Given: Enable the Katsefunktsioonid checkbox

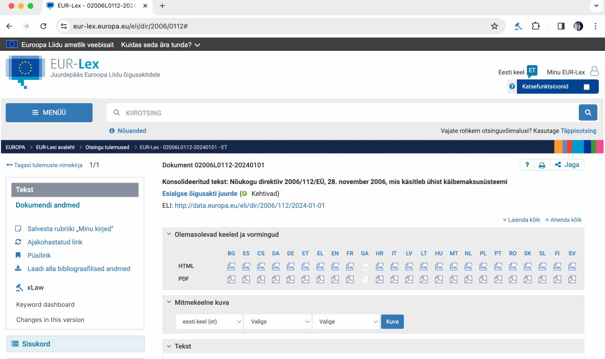Looking at the screenshot, I should [586, 87].
